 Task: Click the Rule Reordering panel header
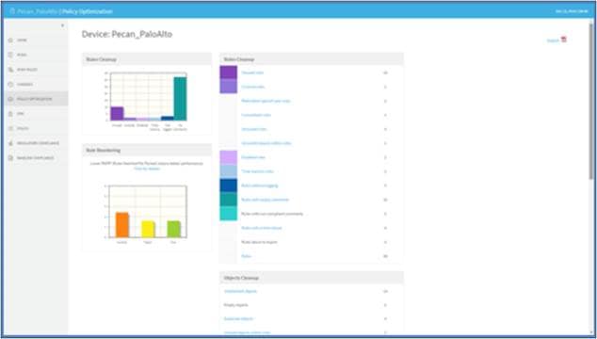click(147, 150)
